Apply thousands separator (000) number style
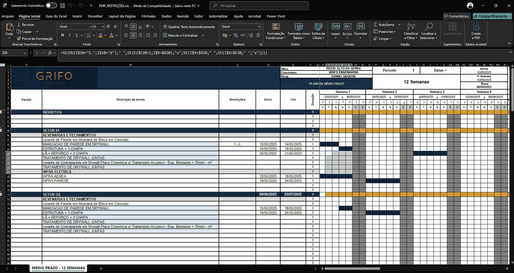This screenshot has height=273, width=514. tap(243, 35)
